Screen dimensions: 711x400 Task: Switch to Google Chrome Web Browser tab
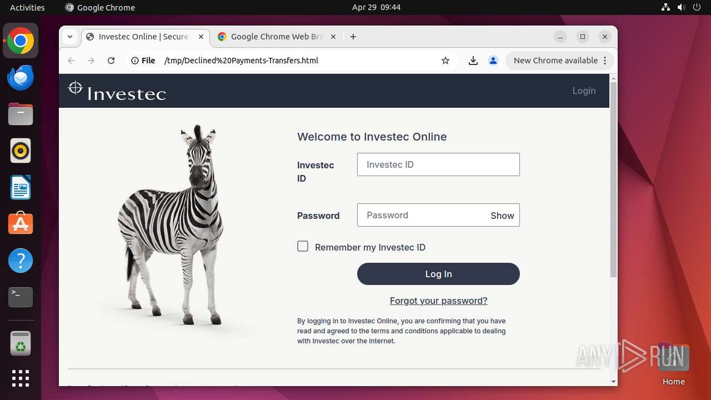tap(277, 37)
